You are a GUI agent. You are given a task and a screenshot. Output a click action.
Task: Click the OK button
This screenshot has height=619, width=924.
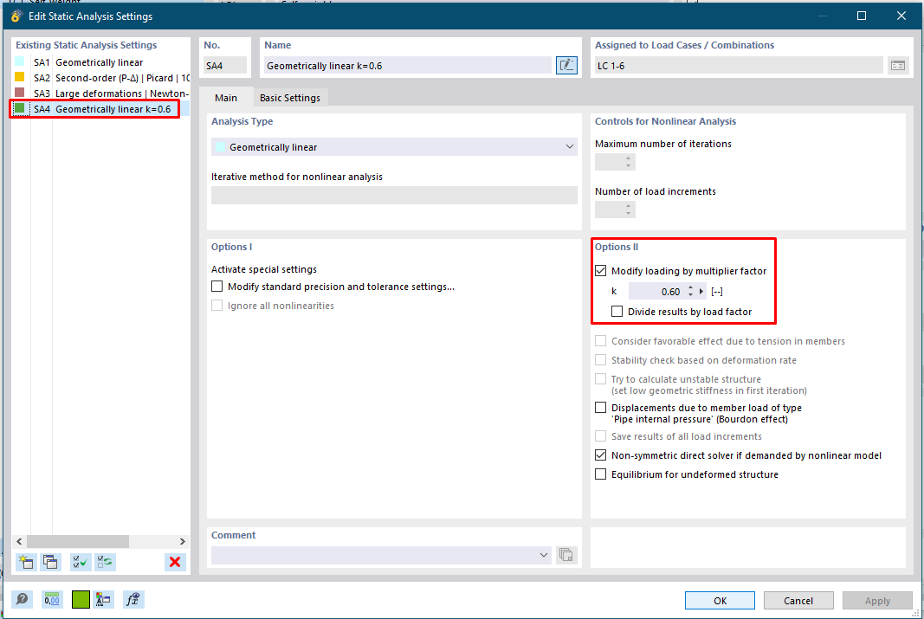pyautogui.click(x=720, y=600)
